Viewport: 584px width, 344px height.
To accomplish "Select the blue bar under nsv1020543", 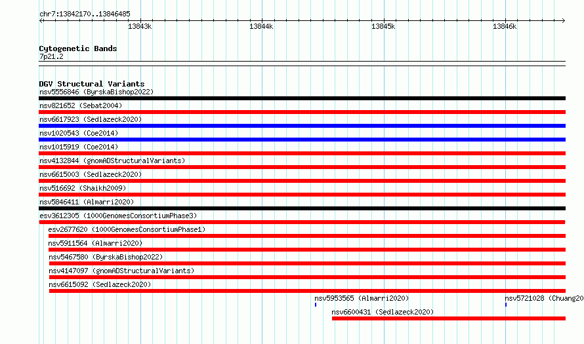I will 302,140.
